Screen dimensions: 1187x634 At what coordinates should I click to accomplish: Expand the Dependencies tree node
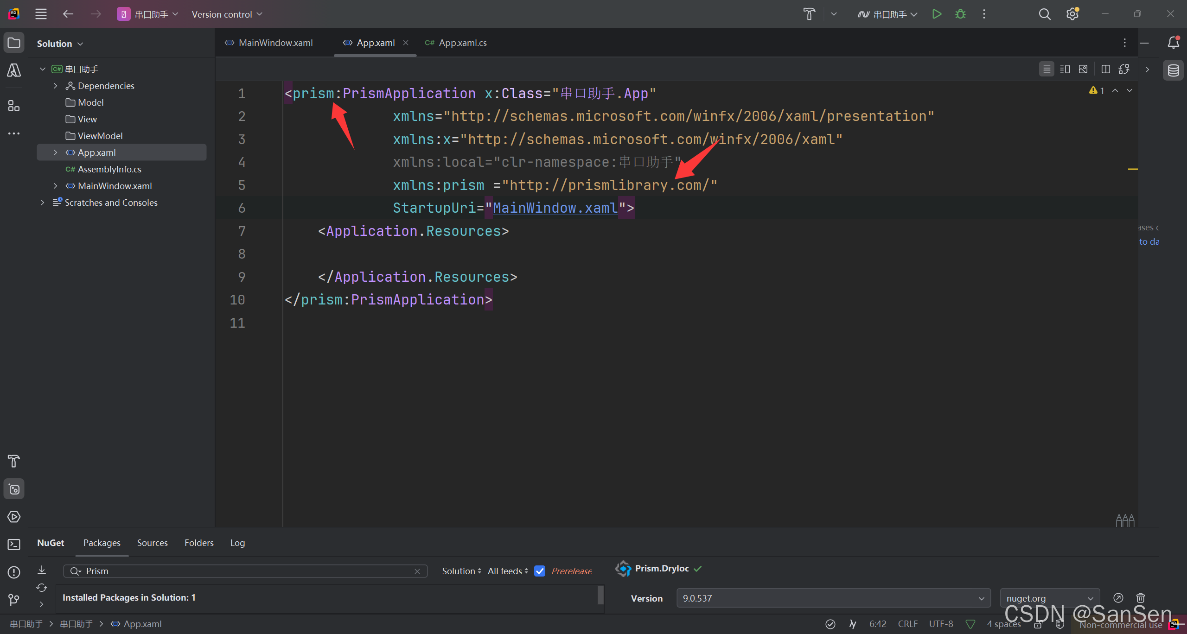[56, 86]
